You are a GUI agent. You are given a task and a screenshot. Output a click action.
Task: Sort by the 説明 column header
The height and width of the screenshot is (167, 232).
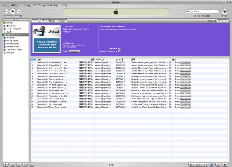click(x=151, y=60)
